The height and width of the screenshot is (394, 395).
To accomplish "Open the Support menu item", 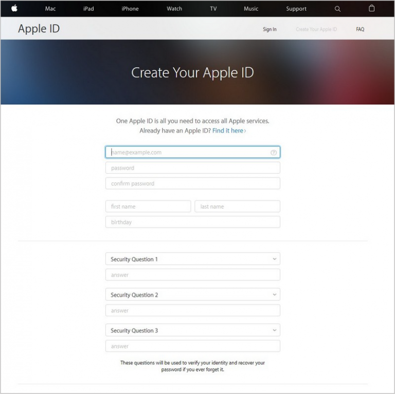I will tap(296, 9).
